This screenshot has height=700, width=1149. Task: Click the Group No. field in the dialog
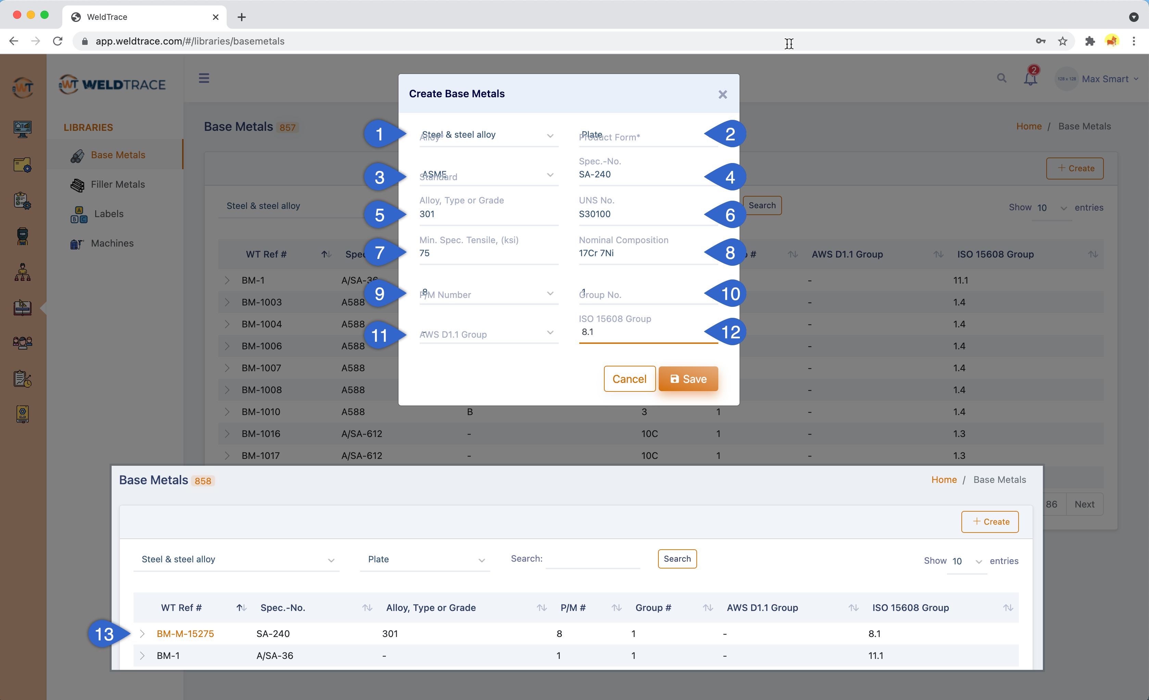(x=648, y=293)
